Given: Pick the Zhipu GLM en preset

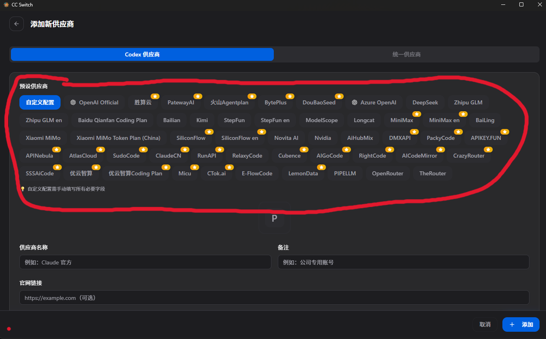Looking at the screenshot, I should pos(44,120).
